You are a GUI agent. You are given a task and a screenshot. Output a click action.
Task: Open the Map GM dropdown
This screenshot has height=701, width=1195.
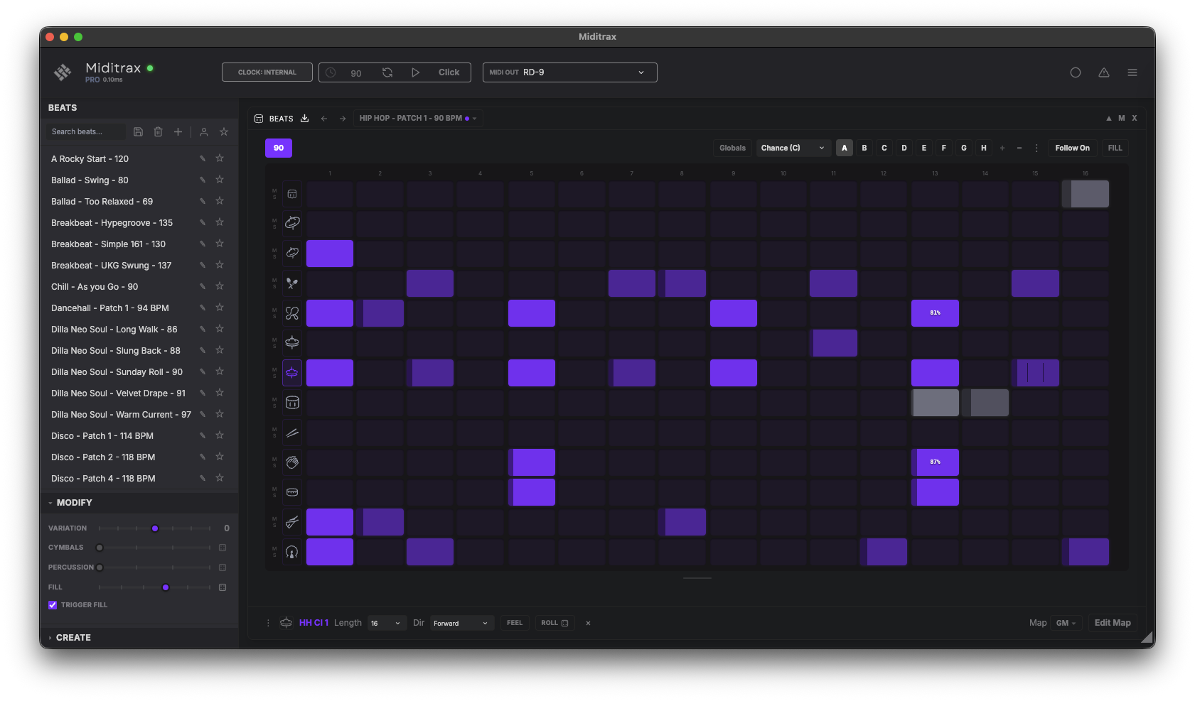tap(1066, 623)
